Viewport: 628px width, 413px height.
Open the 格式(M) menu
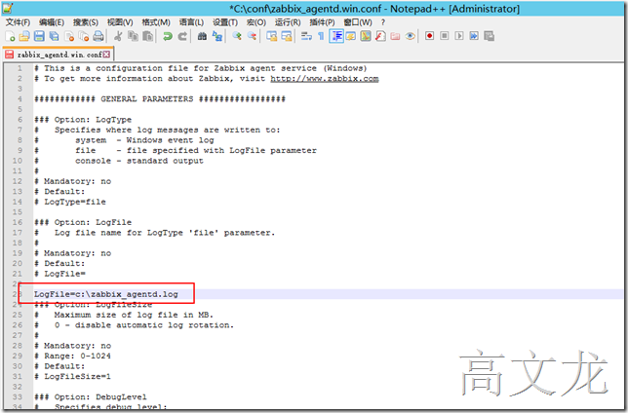[156, 22]
